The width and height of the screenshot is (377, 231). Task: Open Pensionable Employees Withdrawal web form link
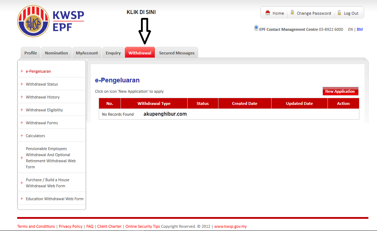coord(51,158)
